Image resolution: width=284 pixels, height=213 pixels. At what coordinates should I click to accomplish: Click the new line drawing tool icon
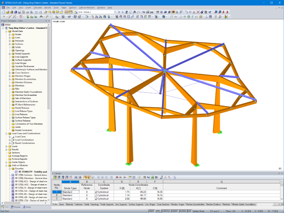(10, 17)
